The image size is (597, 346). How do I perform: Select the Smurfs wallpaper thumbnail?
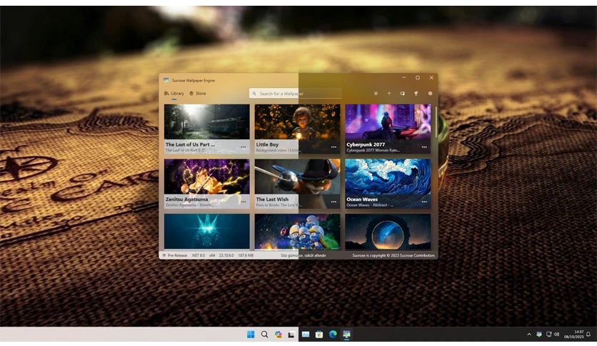[297, 232]
